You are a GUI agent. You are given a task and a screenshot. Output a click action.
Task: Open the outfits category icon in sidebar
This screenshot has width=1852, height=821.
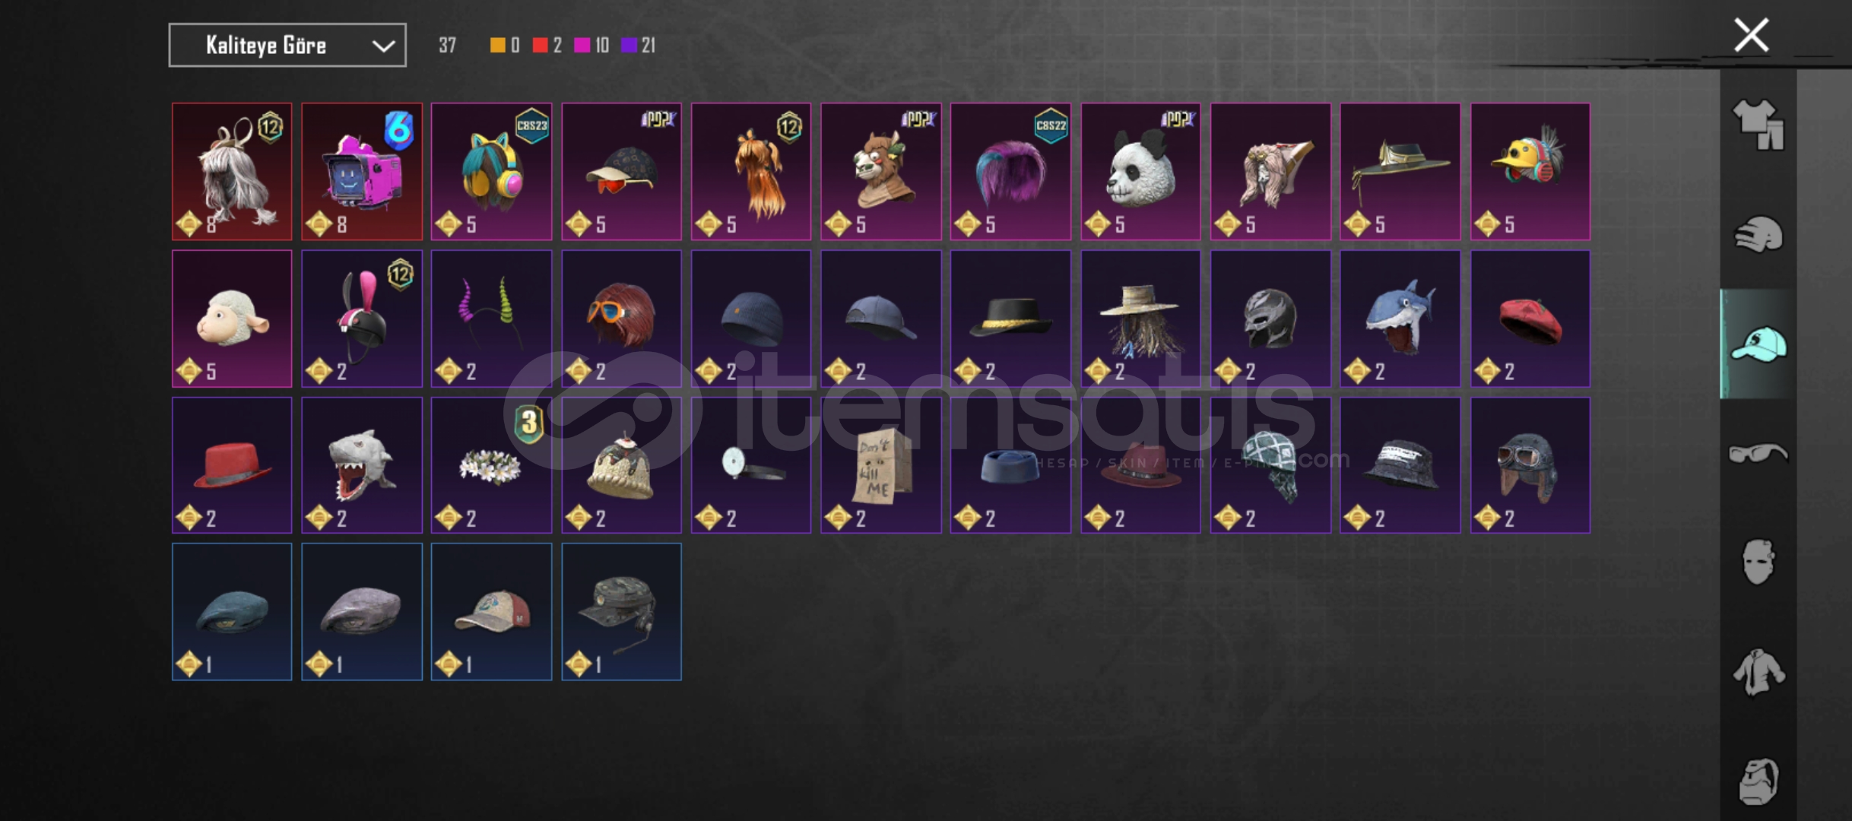(1758, 125)
